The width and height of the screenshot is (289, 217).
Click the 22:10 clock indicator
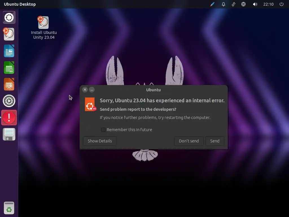pos(268,4)
